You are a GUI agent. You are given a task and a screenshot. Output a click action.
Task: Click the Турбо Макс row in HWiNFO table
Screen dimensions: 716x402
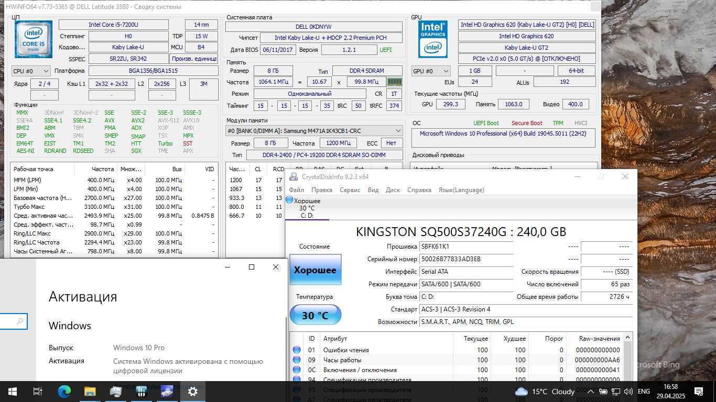point(114,207)
